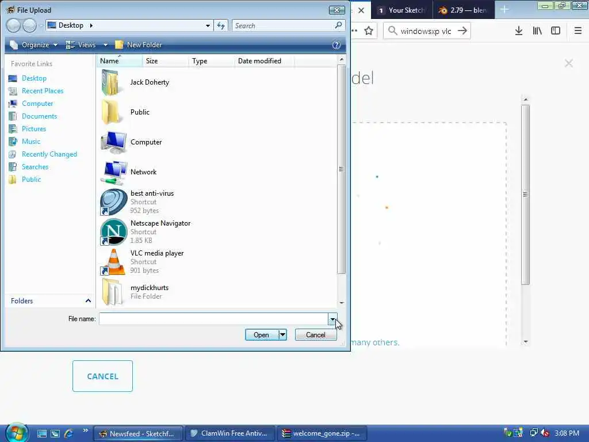
Task: Click the Show Desktop quick launch icon
Action: click(42, 433)
